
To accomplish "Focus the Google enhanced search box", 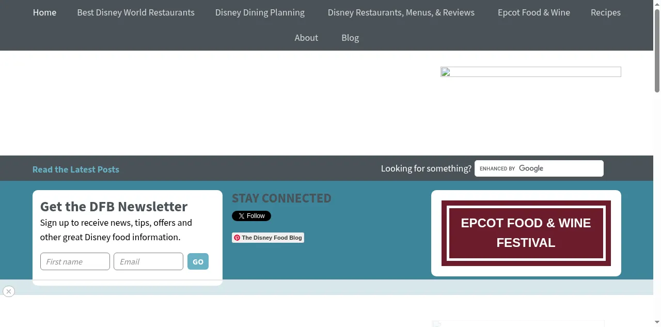I will pyautogui.click(x=539, y=168).
